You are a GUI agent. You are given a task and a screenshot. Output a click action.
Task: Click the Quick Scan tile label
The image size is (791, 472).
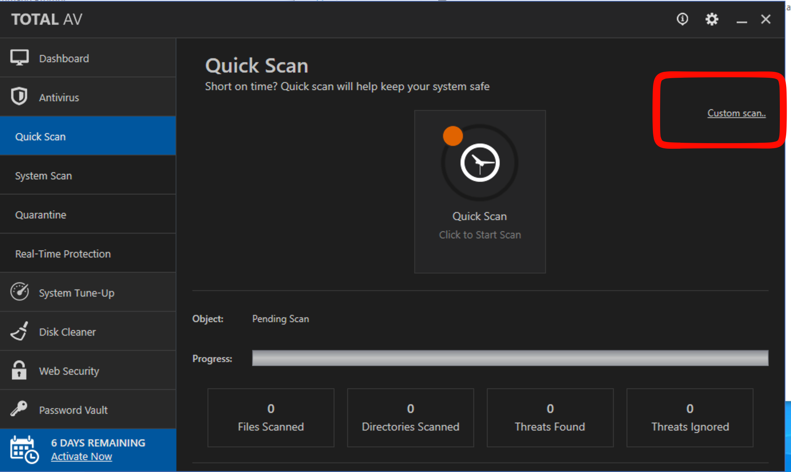click(479, 216)
